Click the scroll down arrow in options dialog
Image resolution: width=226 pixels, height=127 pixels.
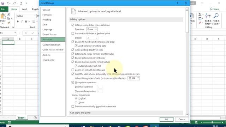[187, 115]
